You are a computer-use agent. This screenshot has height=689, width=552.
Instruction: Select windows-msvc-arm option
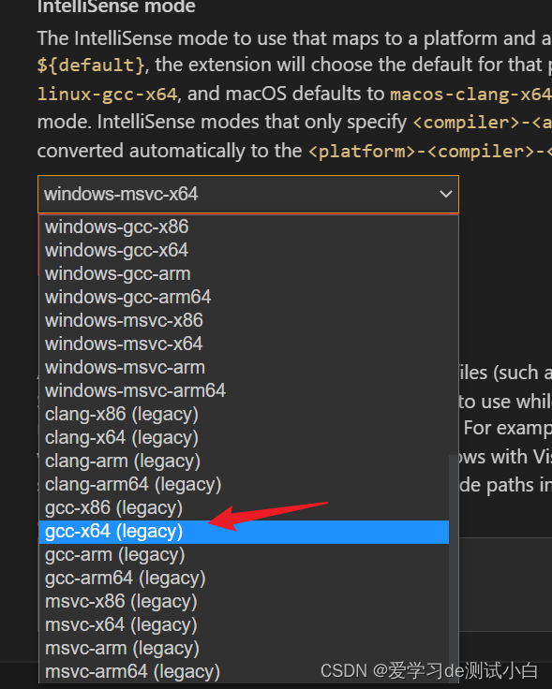(x=244, y=367)
